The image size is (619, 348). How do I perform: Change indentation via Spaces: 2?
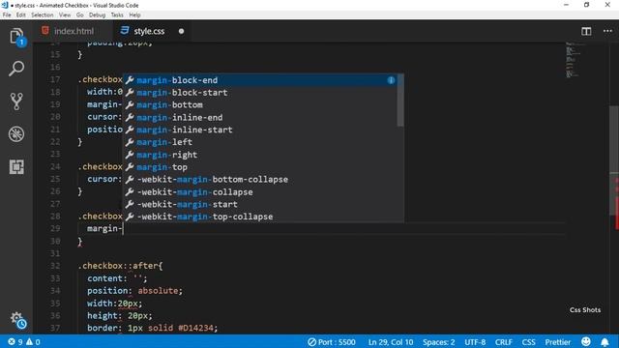pos(438,341)
